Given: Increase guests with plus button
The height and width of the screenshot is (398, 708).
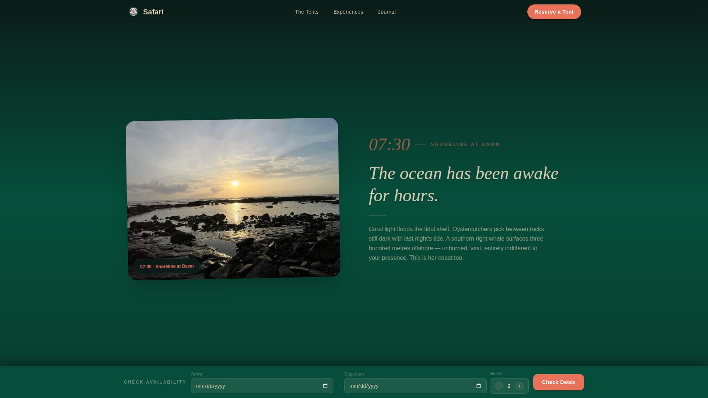Looking at the screenshot, I should [520, 386].
